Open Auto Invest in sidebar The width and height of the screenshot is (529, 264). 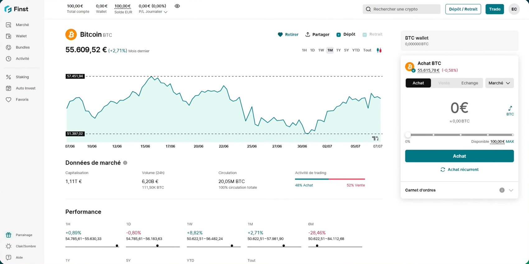pyautogui.click(x=21, y=88)
